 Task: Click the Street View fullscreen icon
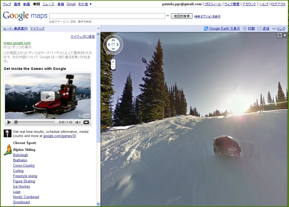point(280,35)
